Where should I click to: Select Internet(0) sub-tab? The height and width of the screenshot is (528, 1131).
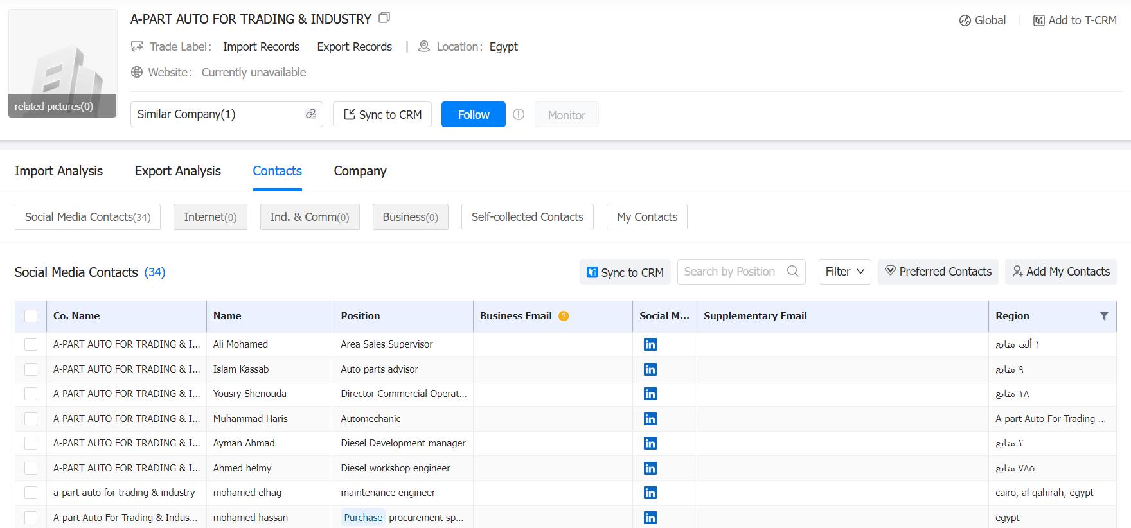210,217
